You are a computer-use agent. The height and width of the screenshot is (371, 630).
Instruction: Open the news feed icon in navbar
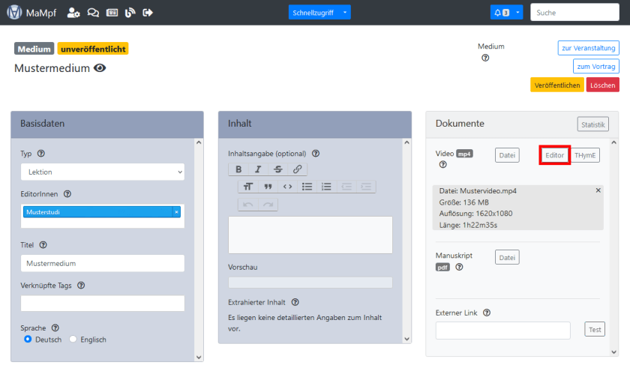112,13
